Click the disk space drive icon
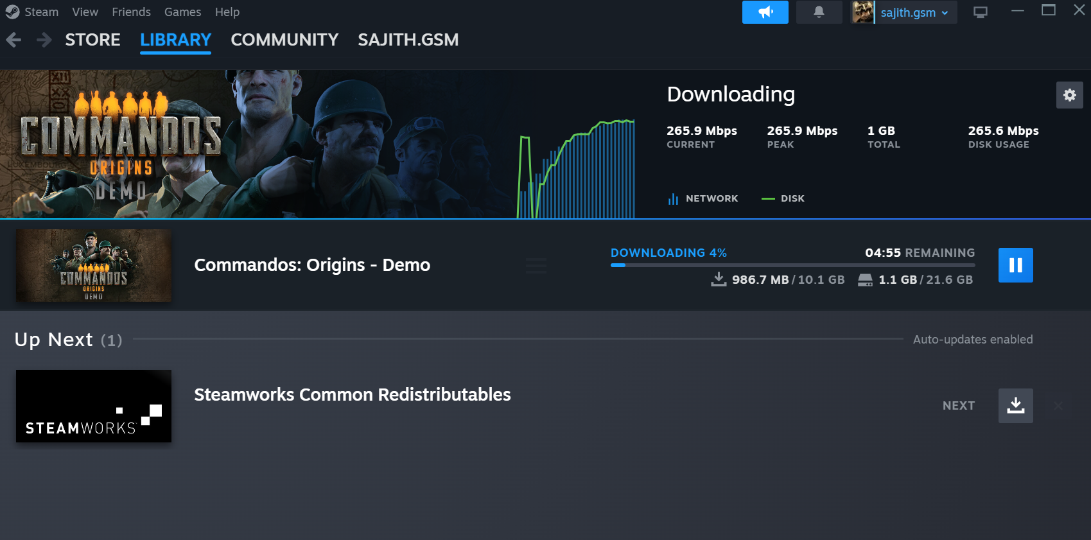The image size is (1091, 540). [866, 280]
